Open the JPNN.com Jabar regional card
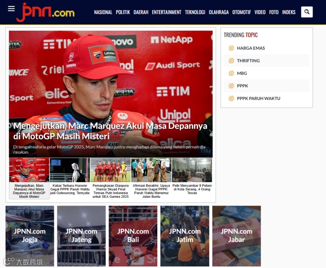Viewport: 326px width, 268px height. pyautogui.click(x=236, y=236)
